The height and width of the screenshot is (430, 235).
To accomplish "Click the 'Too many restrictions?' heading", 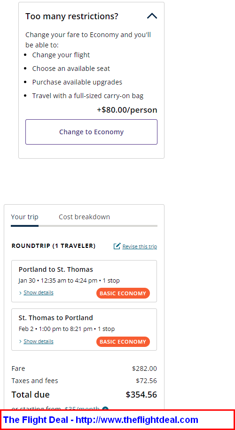I will point(71,16).
